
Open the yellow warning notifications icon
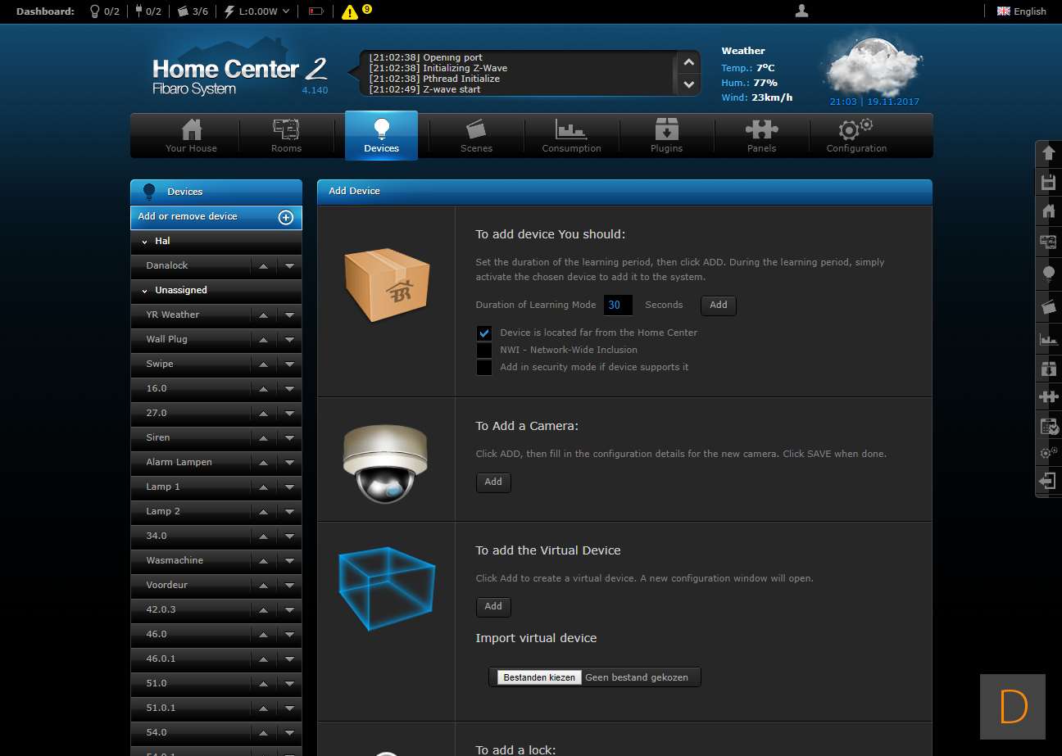350,11
